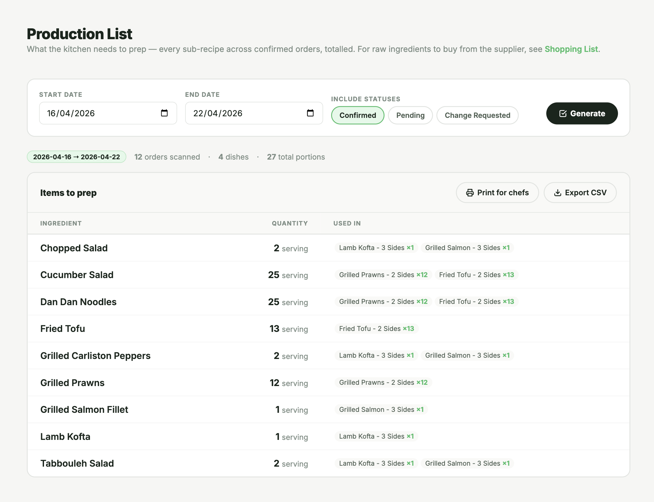Click the tag in Grilled Salmon Fillet row
Image resolution: width=654 pixels, height=502 pixels.
[381, 410]
